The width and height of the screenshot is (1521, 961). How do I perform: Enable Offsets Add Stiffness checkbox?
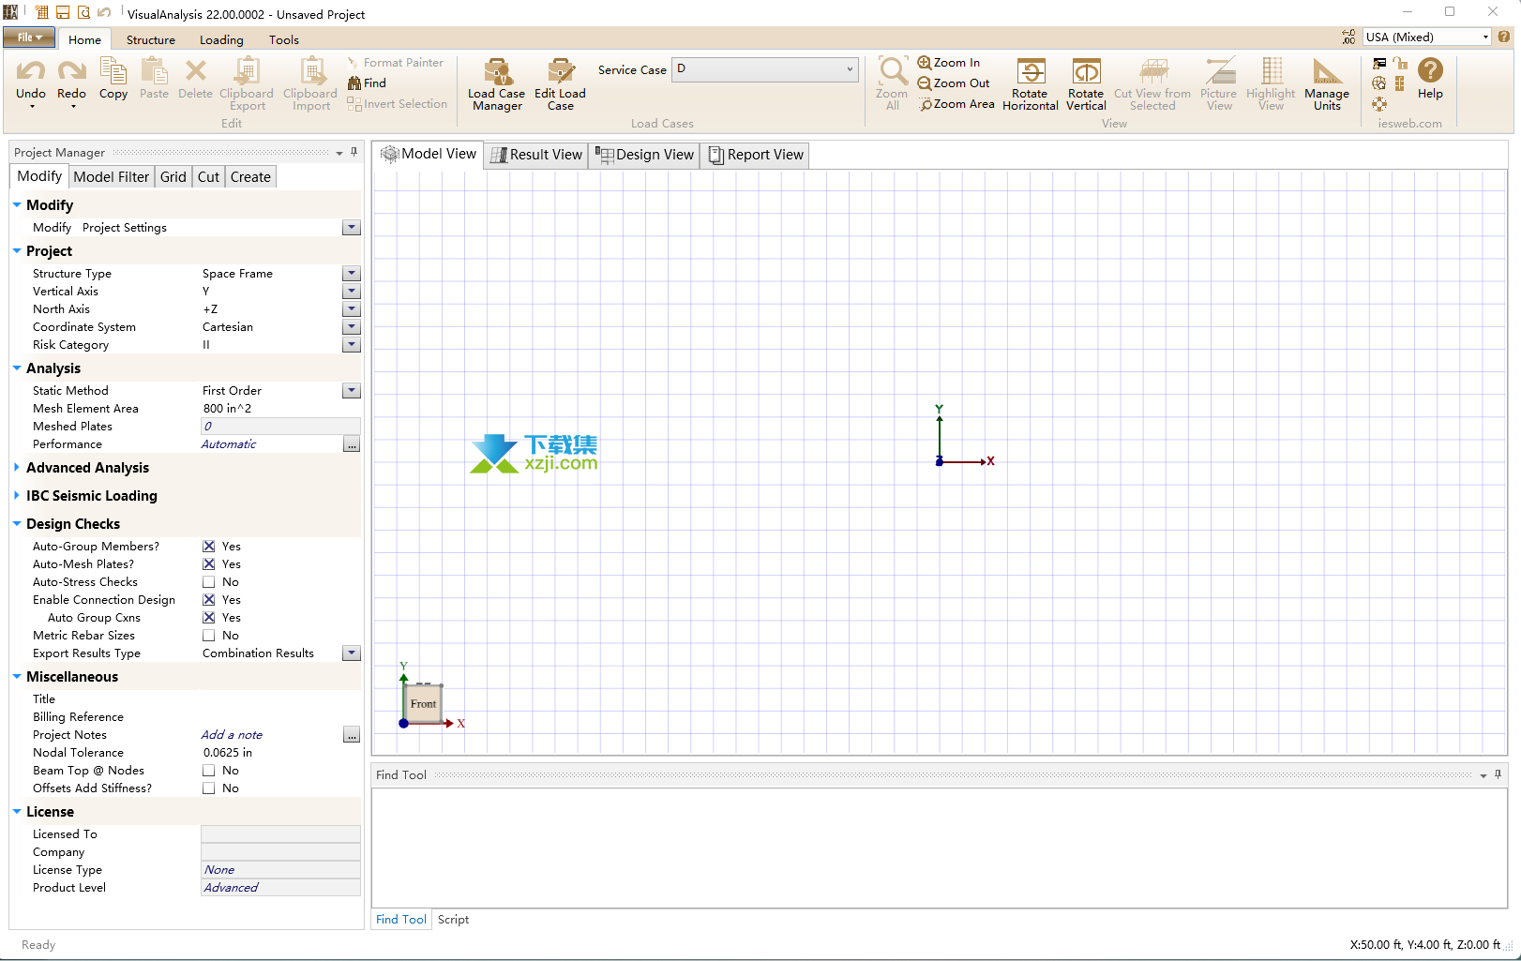point(209,788)
